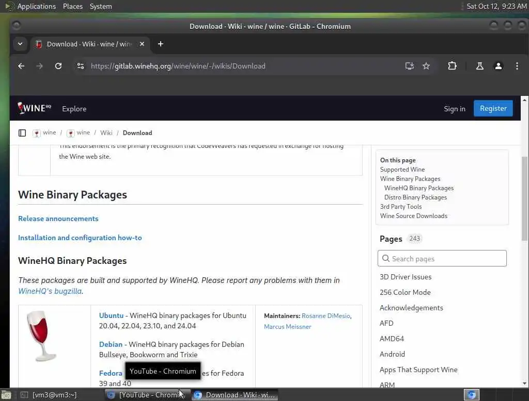Open a new browser tab
The image size is (529, 401).
click(161, 44)
